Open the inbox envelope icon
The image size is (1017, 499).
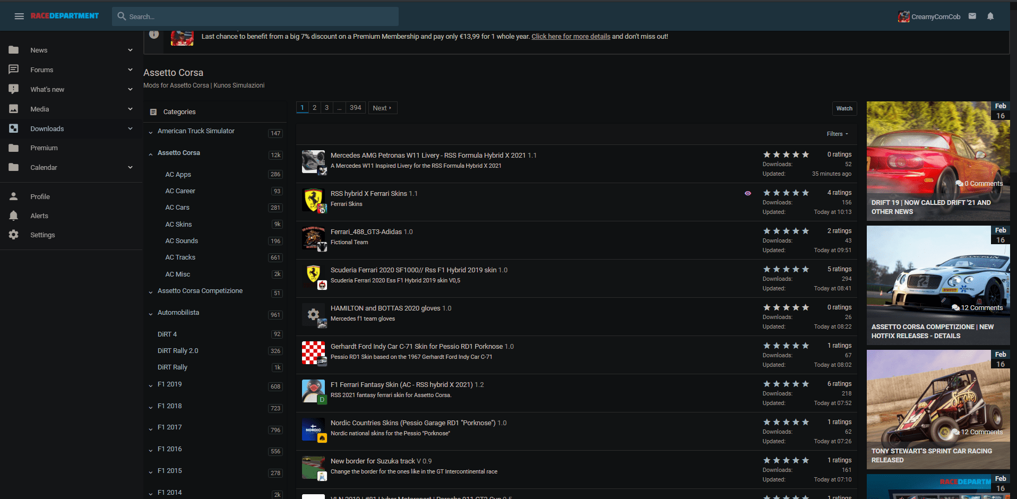[972, 16]
